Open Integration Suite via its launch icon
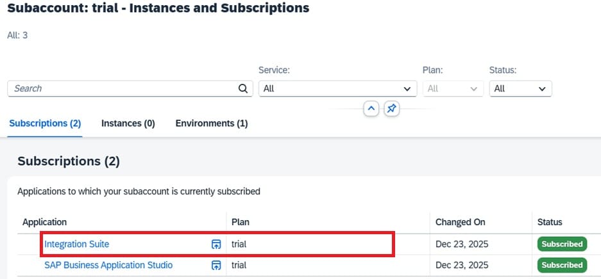Image resolution: width=601 pixels, height=279 pixels. 216,244
